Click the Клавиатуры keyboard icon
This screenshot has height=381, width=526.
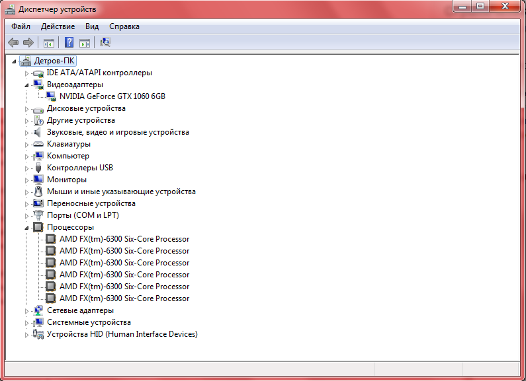coord(38,145)
